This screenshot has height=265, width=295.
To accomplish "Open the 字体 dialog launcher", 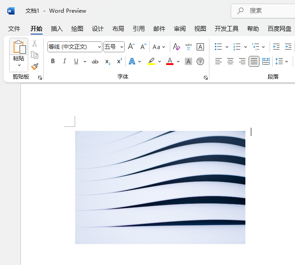I will point(206,78).
